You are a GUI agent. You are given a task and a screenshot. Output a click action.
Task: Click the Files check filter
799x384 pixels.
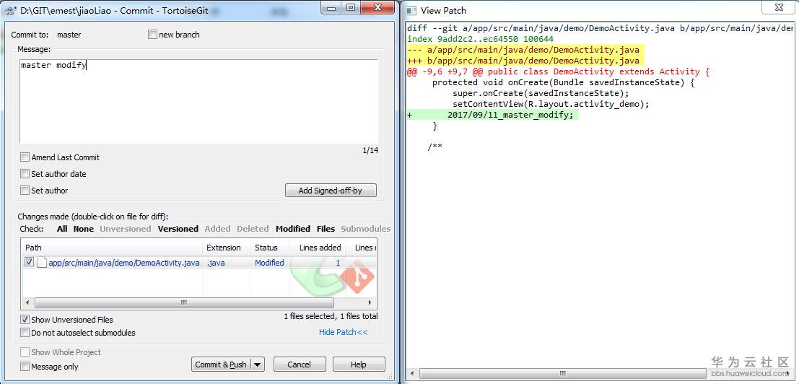(326, 229)
